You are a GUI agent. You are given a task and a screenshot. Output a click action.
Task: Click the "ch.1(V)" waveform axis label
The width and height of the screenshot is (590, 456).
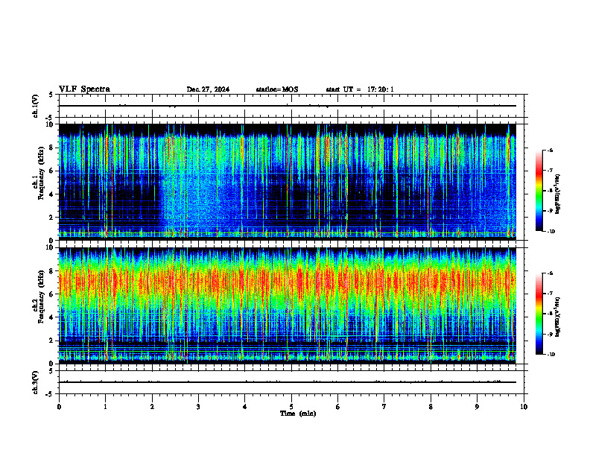(36, 106)
